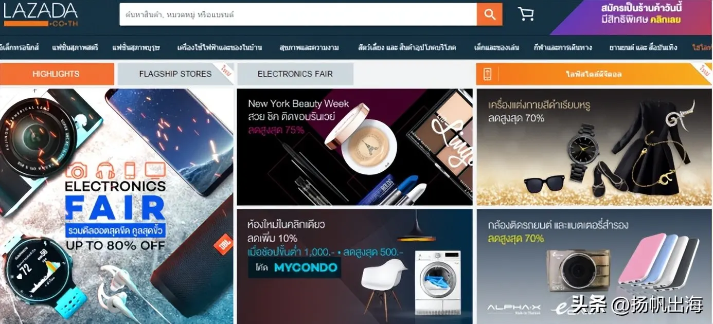Open the สุขภาพและความงาม category menu
Image resolution: width=713 pixels, height=324 pixels.
tap(309, 47)
